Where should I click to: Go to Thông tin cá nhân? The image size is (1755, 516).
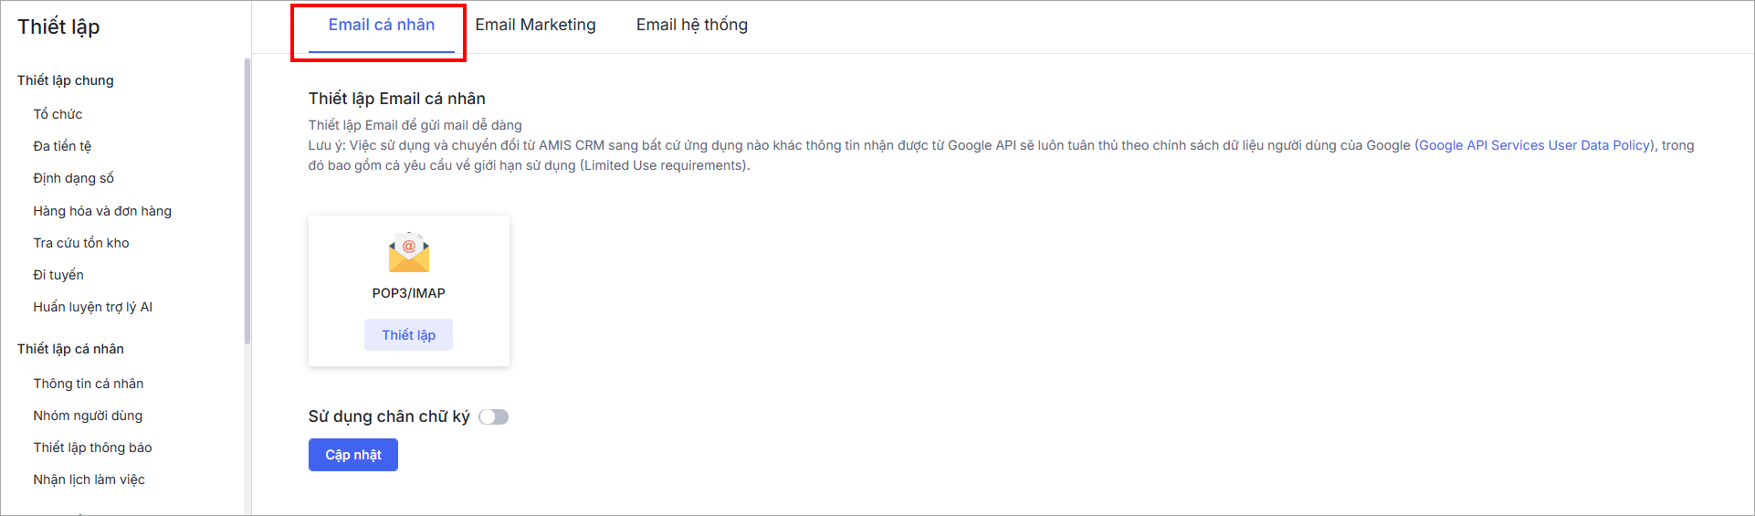pyautogui.click(x=89, y=384)
